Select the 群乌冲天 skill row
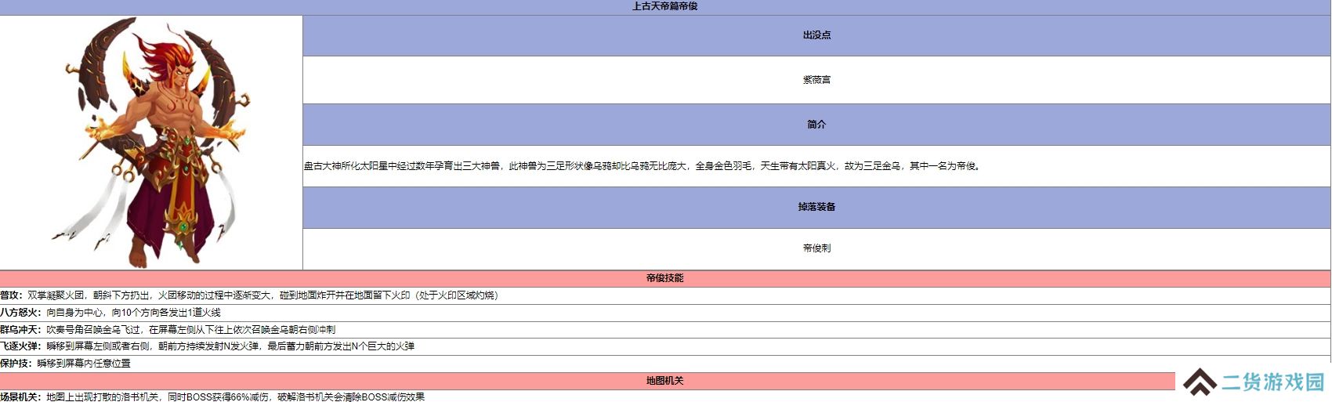The image size is (1332, 402). 665,330
